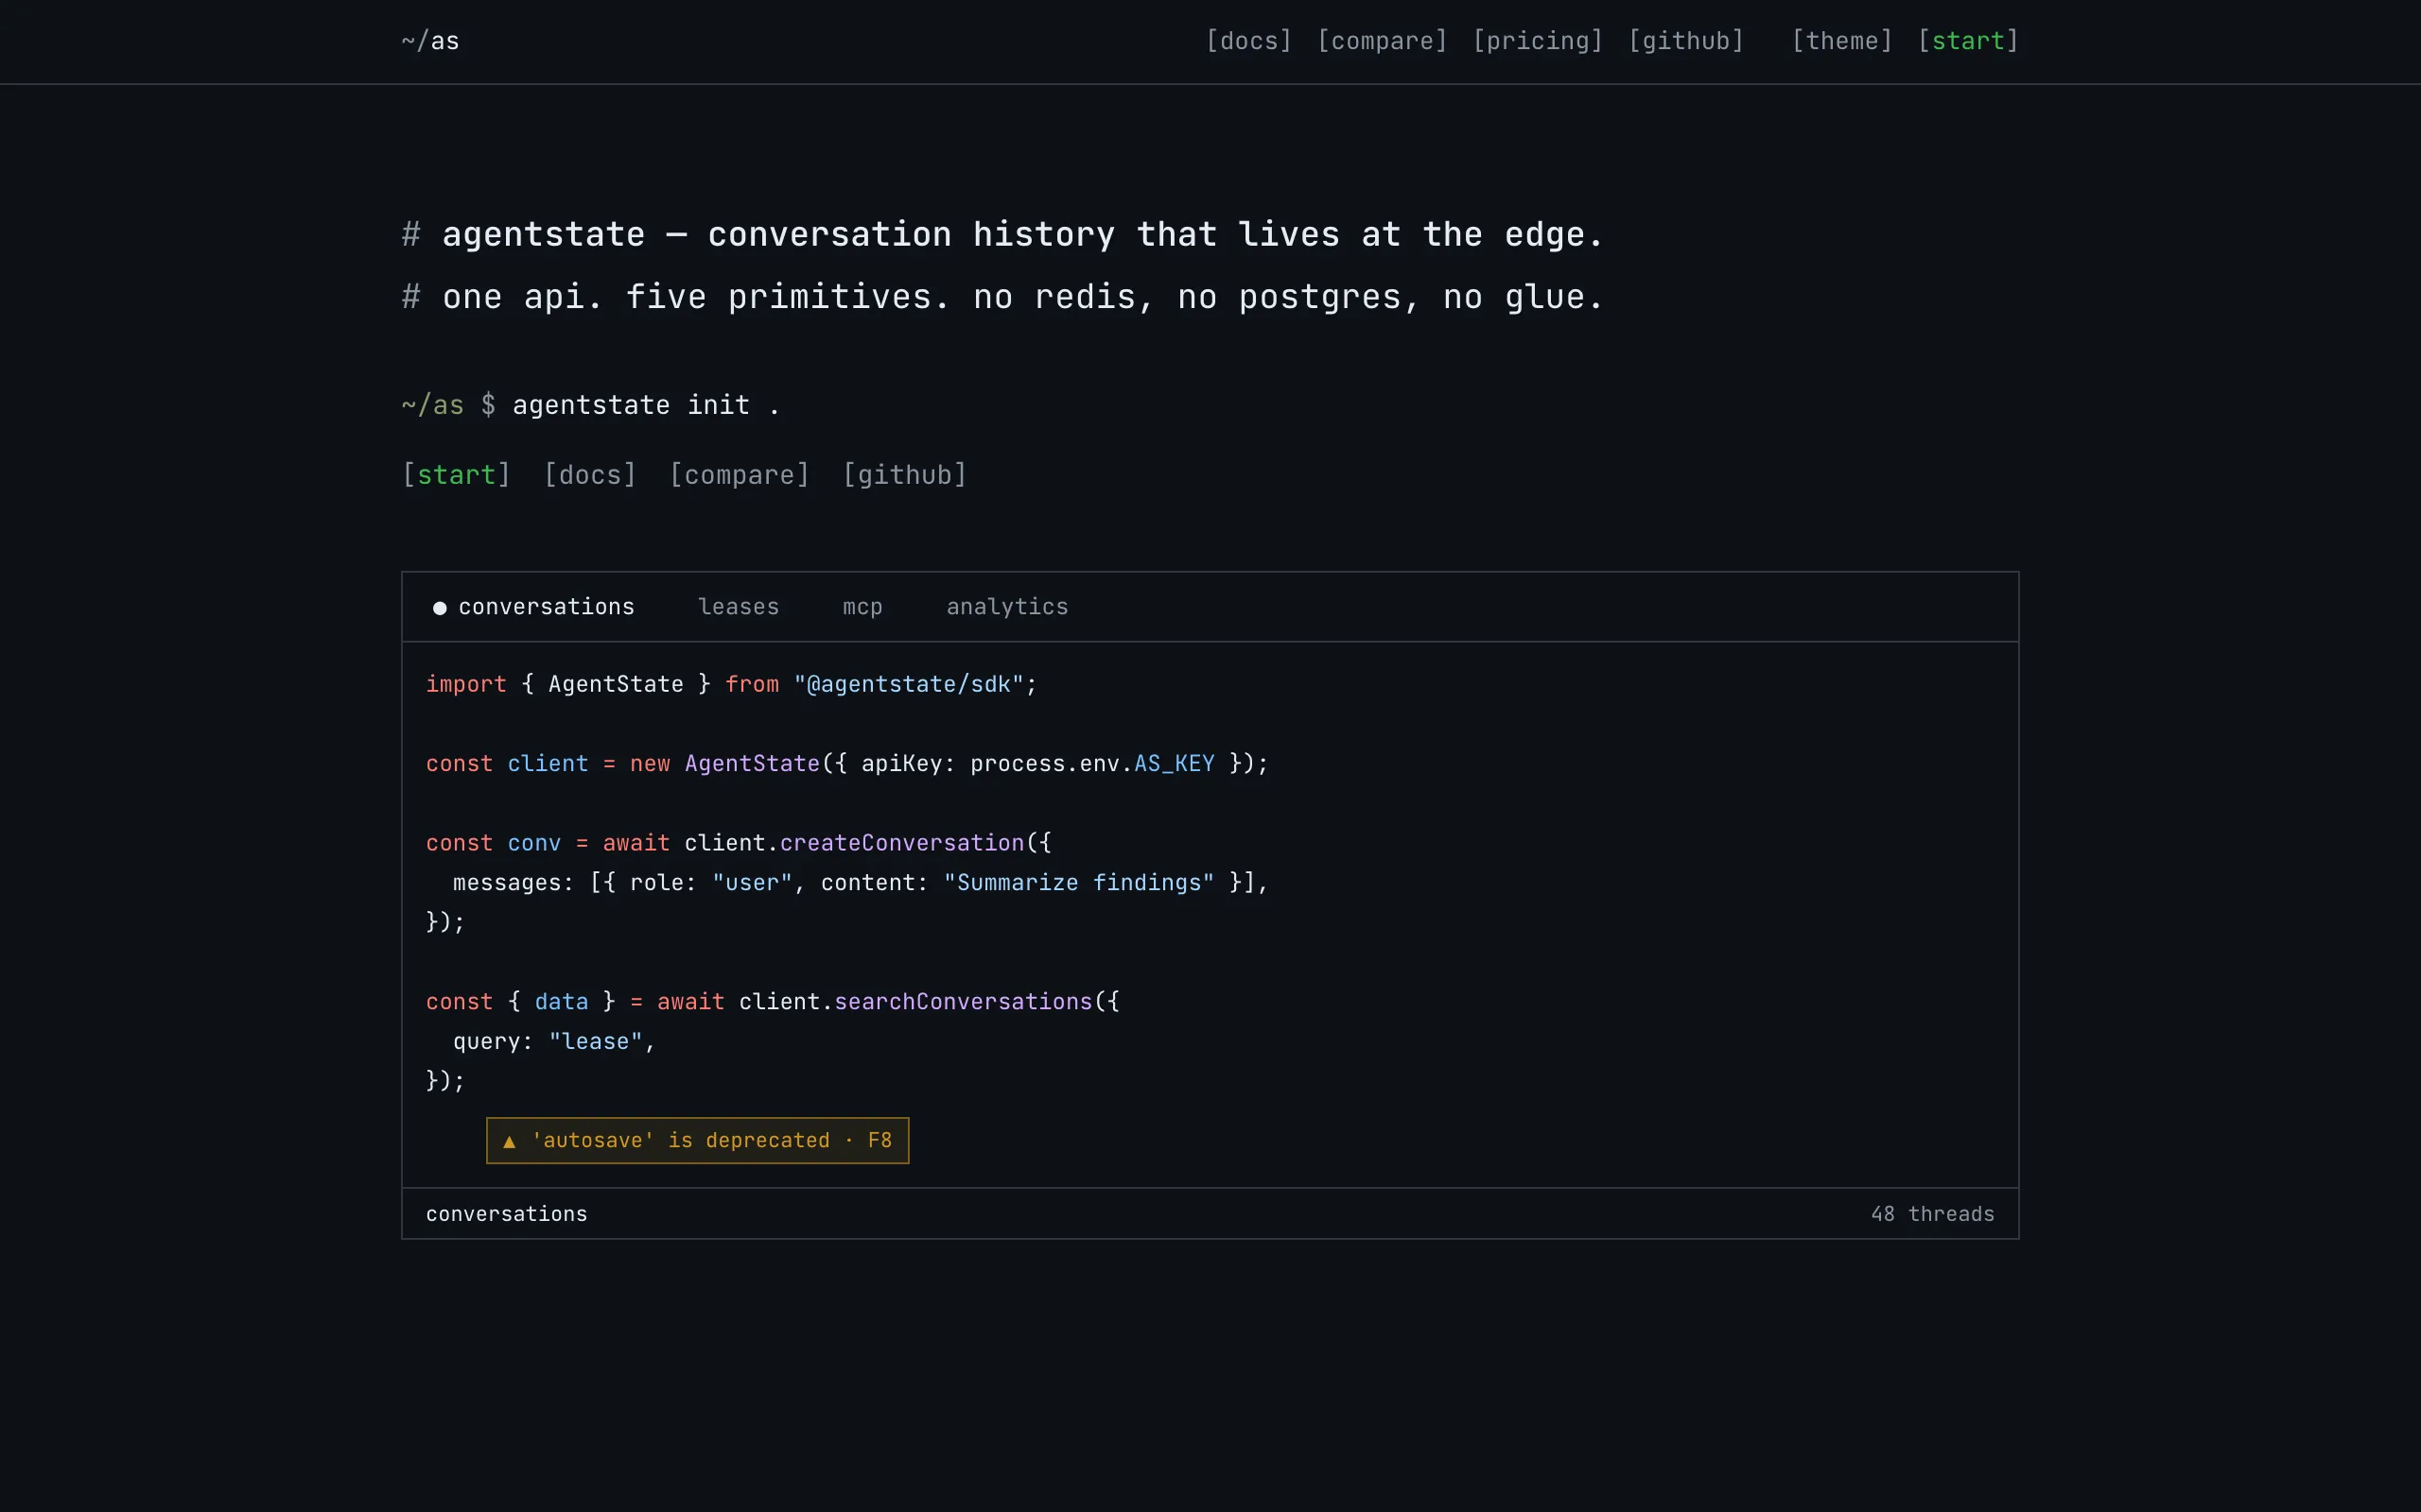Visit [github] in the top navigation

[x=1685, y=41]
